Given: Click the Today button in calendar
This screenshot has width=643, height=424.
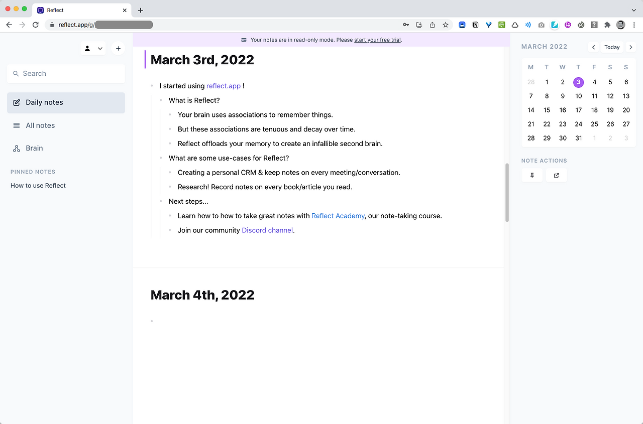Looking at the screenshot, I should 612,47.
